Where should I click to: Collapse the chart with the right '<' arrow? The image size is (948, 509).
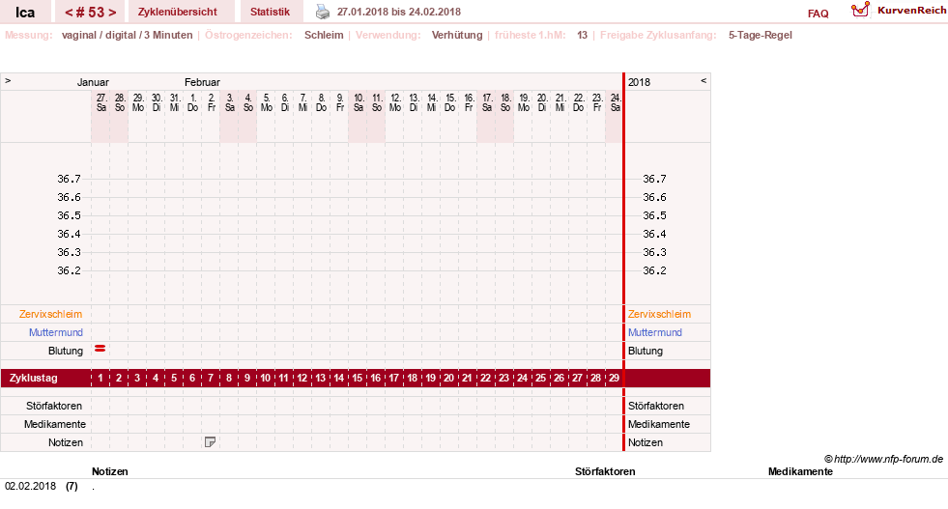(x=704, y=80)
